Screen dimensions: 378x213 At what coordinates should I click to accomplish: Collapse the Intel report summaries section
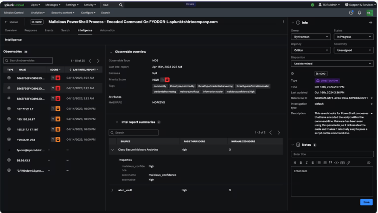(x=117, y=122)
